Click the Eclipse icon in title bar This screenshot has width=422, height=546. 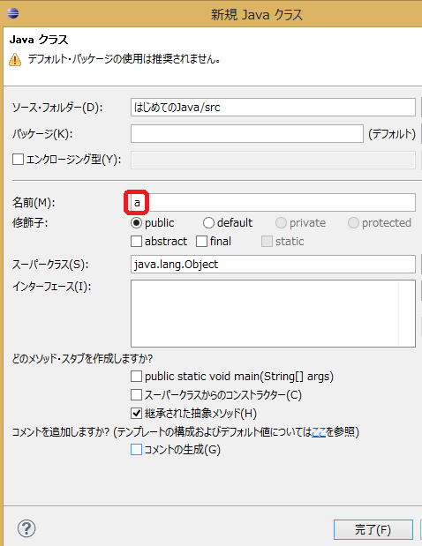(13, 13)
